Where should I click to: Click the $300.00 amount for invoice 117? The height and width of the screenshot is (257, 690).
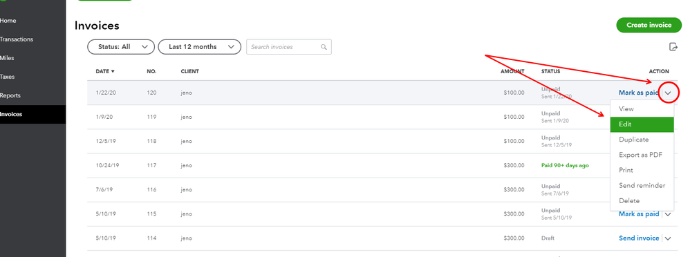[x=514, y=166]
